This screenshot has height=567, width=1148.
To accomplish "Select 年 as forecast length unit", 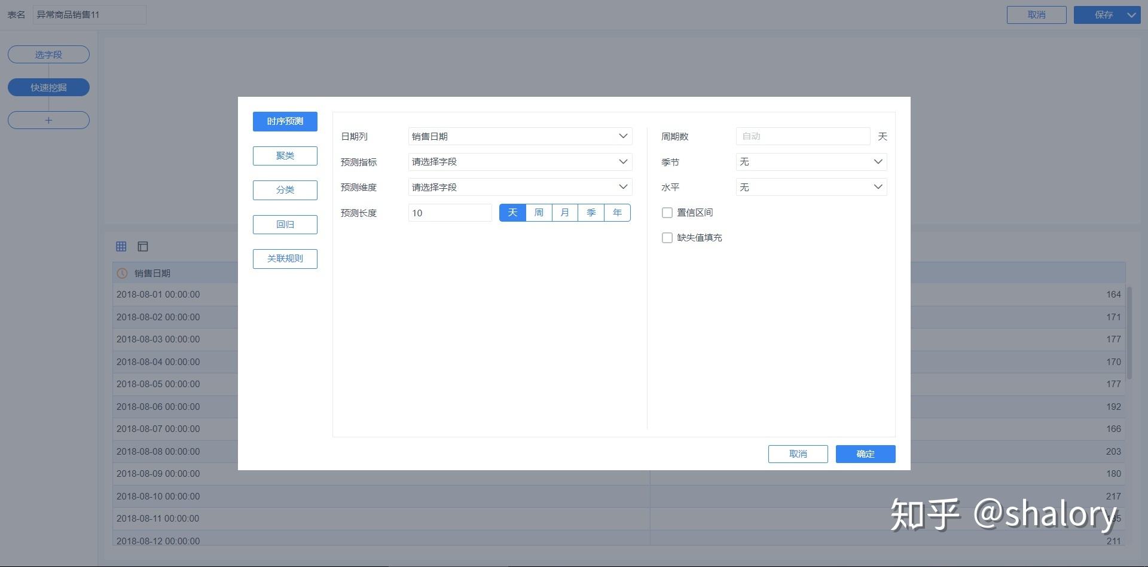I will [617, 213].
